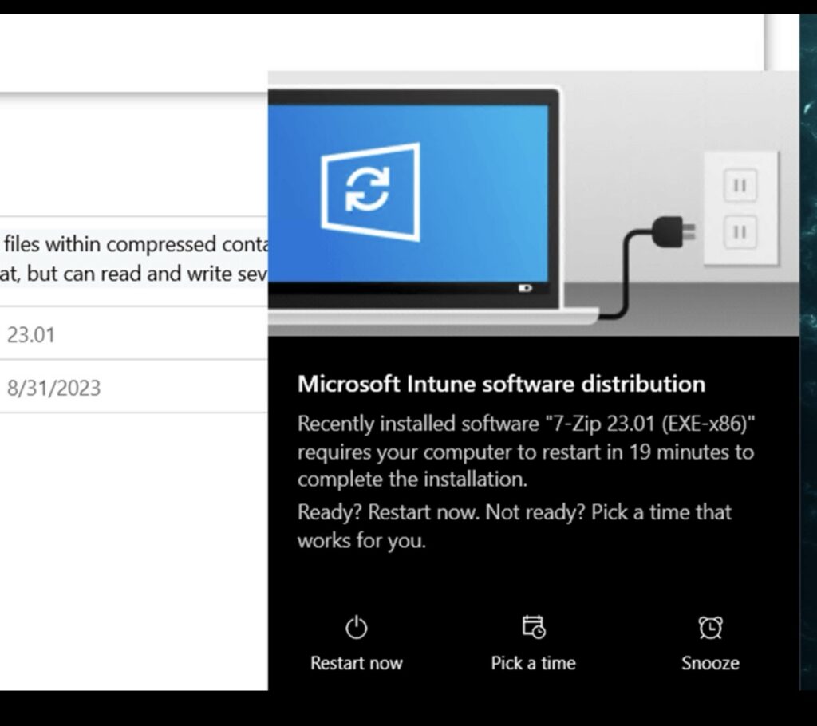Select the Snooze text label

point(710,663)
